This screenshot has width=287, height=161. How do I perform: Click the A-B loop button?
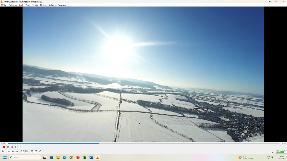coord(12,147)
